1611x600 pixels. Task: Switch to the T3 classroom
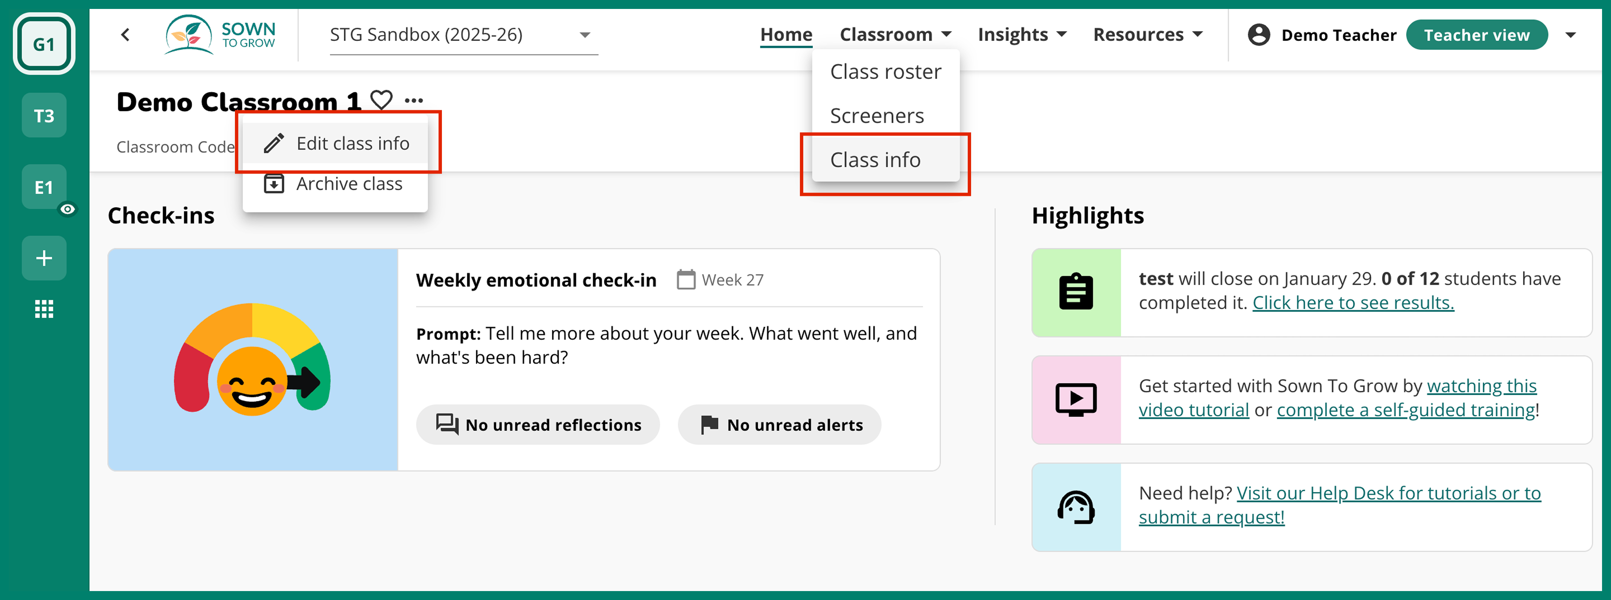[x=44, y=115]
